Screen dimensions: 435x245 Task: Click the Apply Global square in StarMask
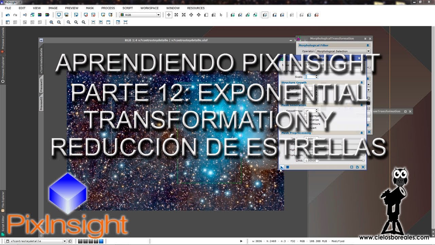tap(288, 167)
